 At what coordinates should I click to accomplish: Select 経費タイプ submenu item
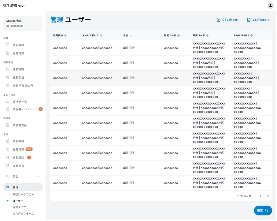[x=19, y=207]
